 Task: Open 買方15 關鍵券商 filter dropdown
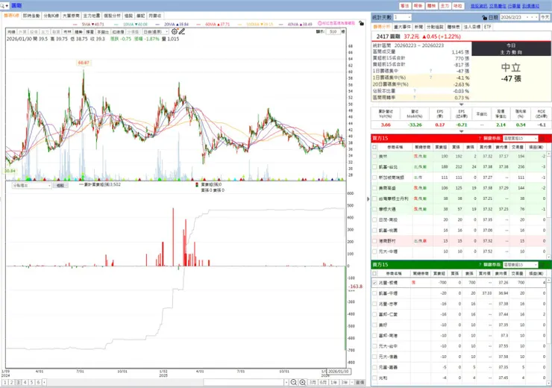[x=521, y=138]
